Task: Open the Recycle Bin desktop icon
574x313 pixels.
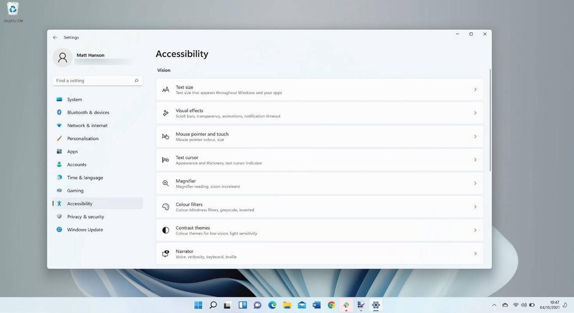Action: (x=13, y=11)
